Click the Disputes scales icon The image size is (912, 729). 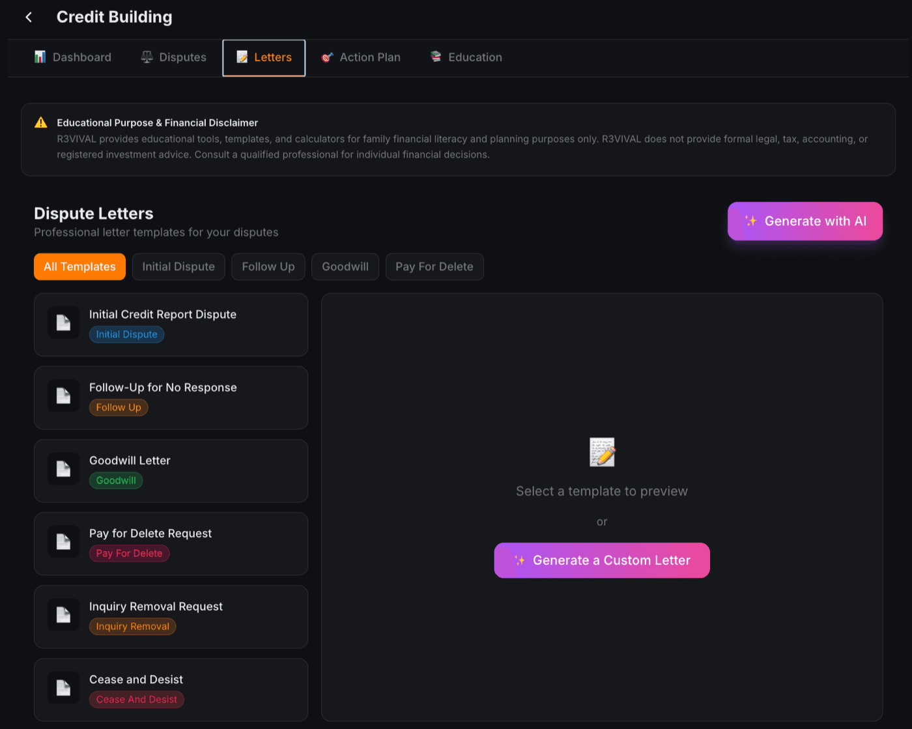147,57
